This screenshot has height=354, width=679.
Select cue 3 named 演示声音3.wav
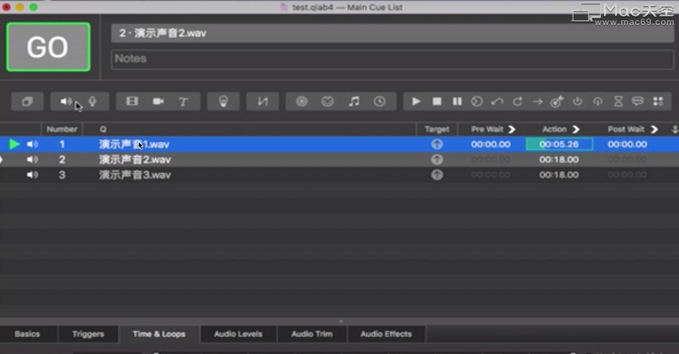tap(135, 175)
